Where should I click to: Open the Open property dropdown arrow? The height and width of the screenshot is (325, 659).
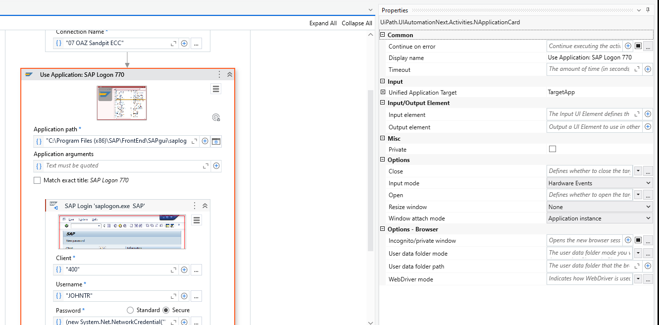pos(638,195)
